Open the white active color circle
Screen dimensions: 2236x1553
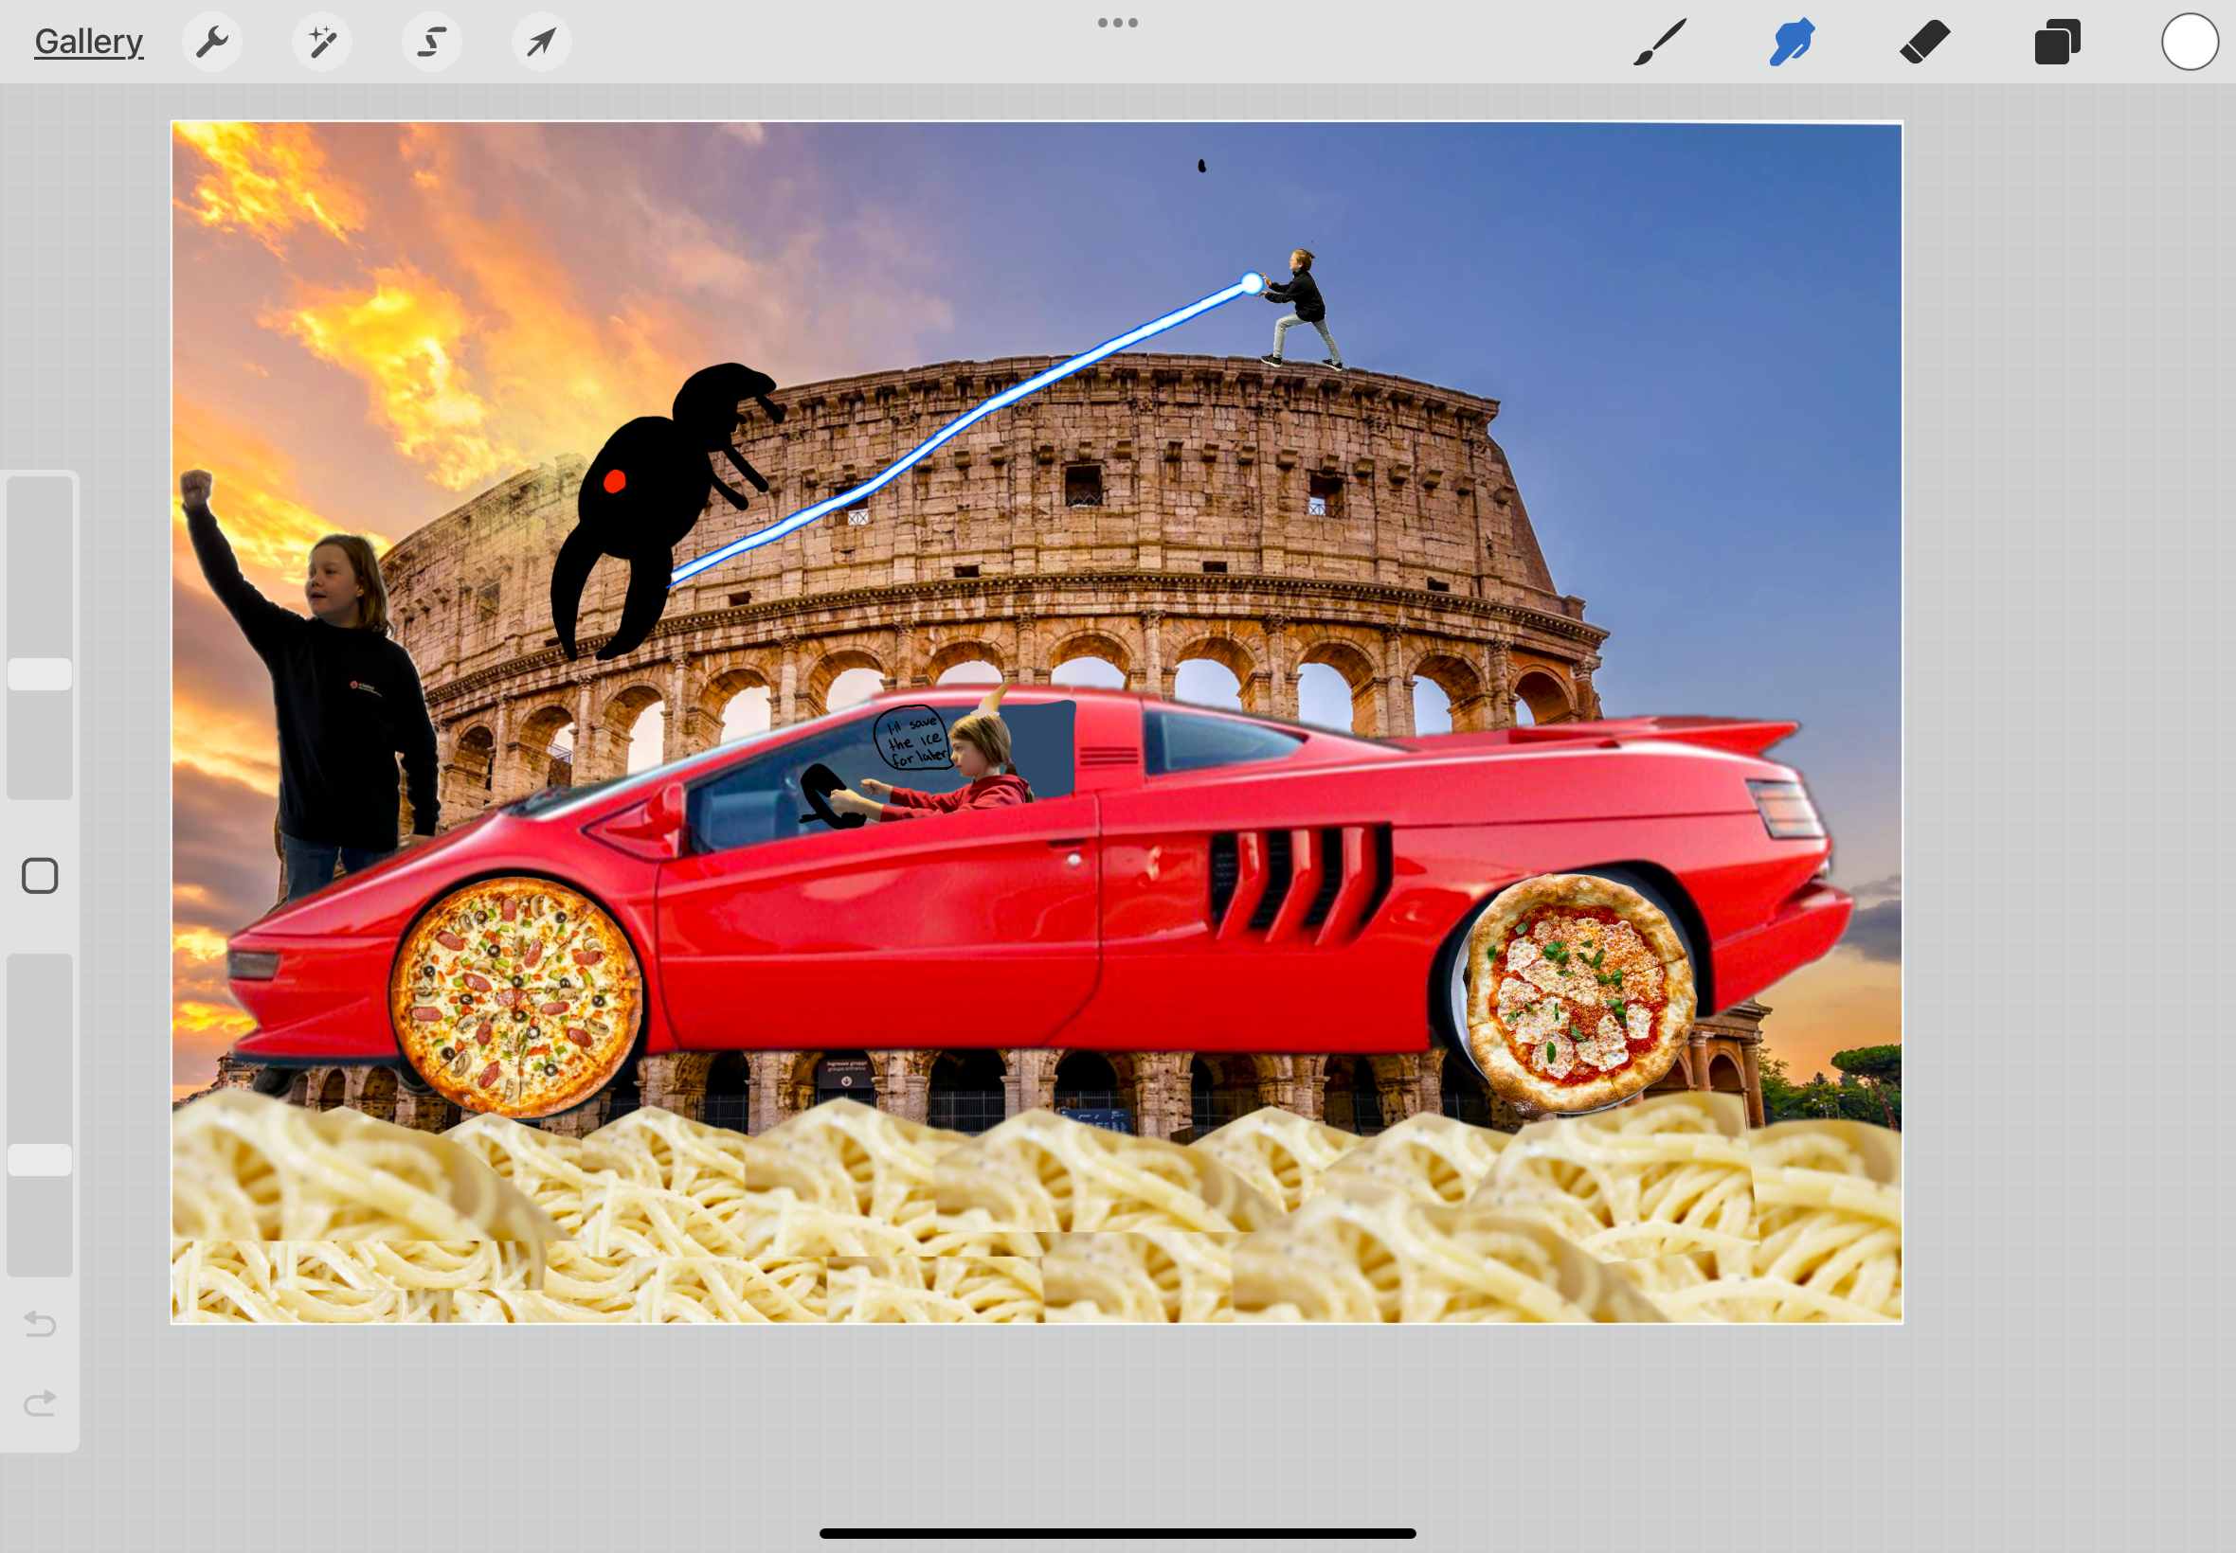pyautogui.click(x=2190, y=42)
